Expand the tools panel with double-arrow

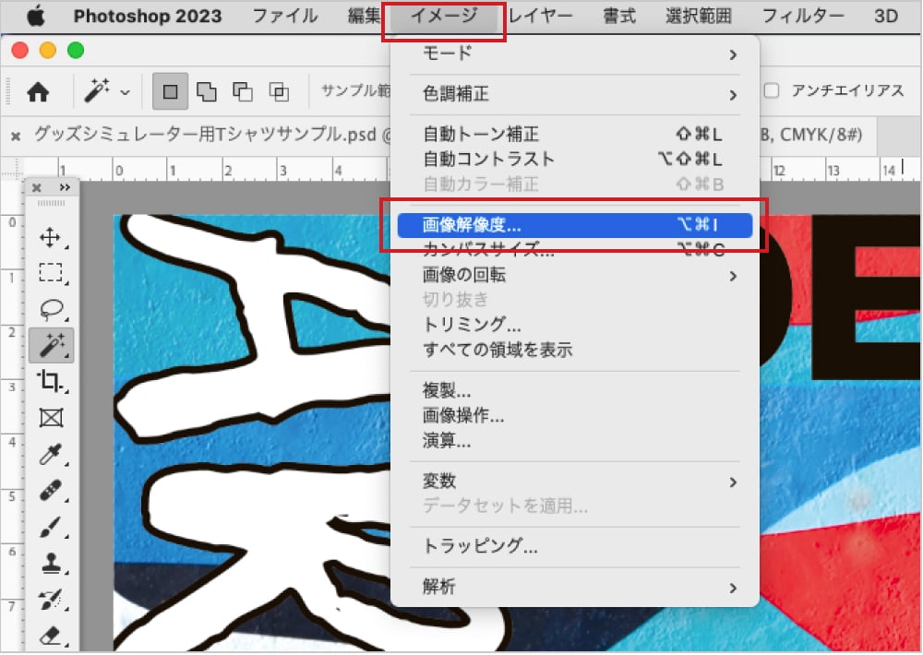[65, 187]
